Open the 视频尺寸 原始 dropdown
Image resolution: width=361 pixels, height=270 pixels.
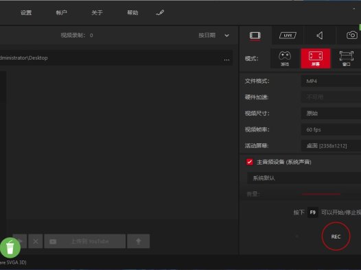click(331, 113)
